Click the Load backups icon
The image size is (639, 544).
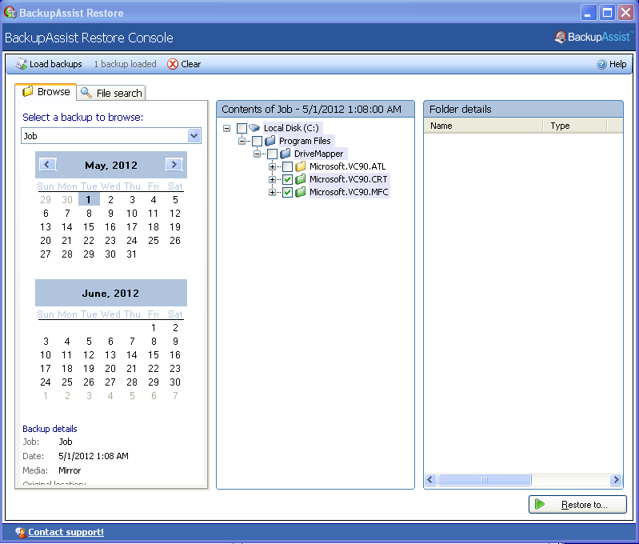tap(22, 64)
